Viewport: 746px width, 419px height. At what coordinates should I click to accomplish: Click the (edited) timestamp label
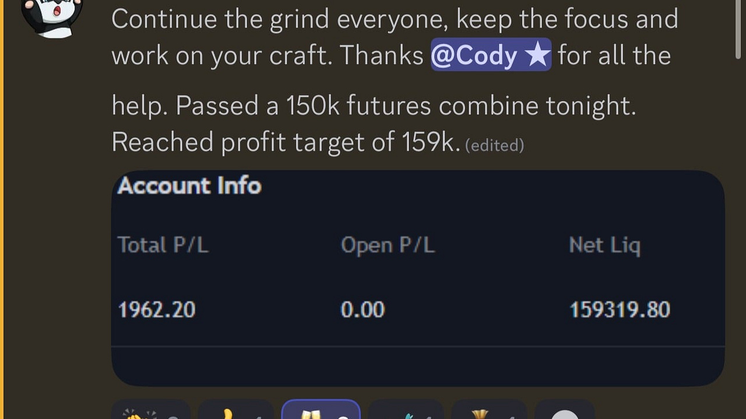click(494, 145)
